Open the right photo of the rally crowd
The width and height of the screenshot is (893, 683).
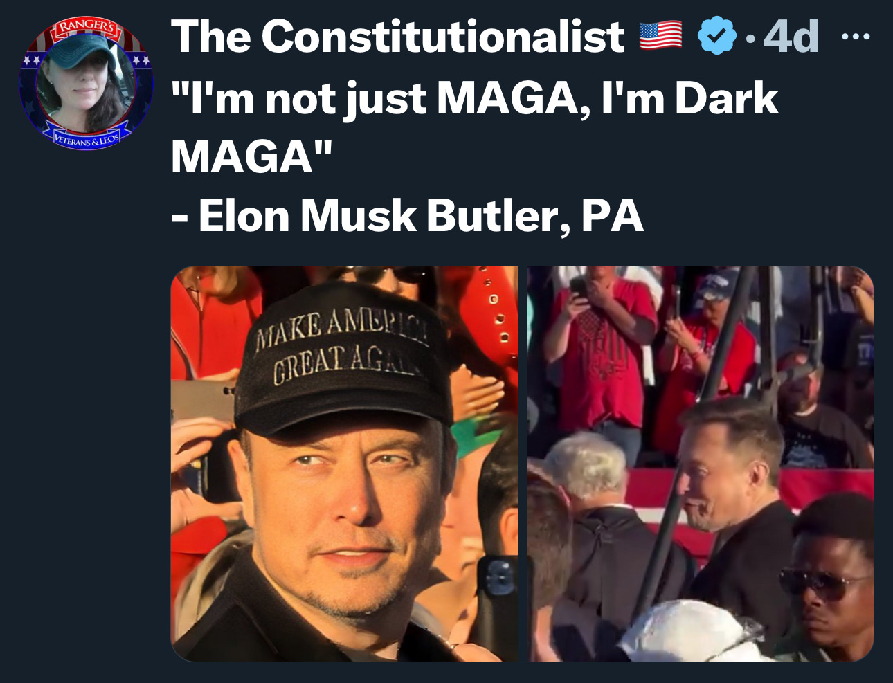pyautogui.click(x=701, y=464)
